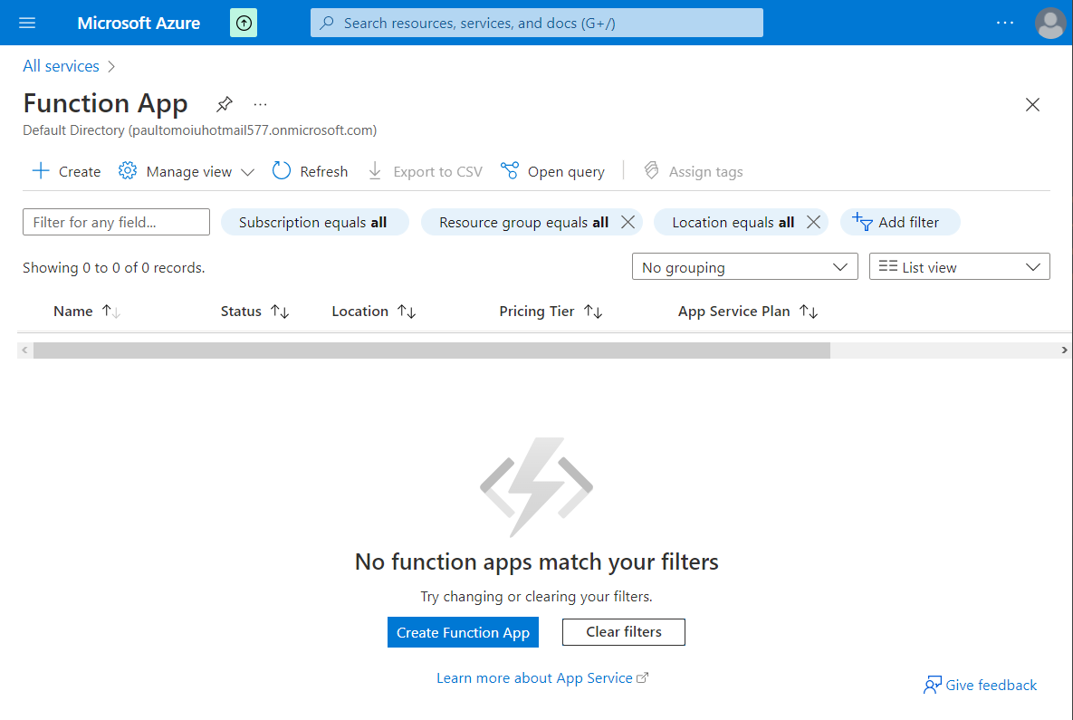Screen dimensions: 1073x720
Task: Open more options next to Function App title
Action: point(260,105)
